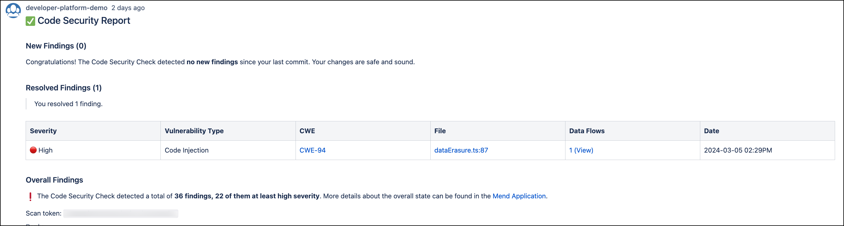This screenshot has height=226, width=844.
Task: Click the 2024-03-05 02:29PM date cell
Action: (x=738, y=150)
